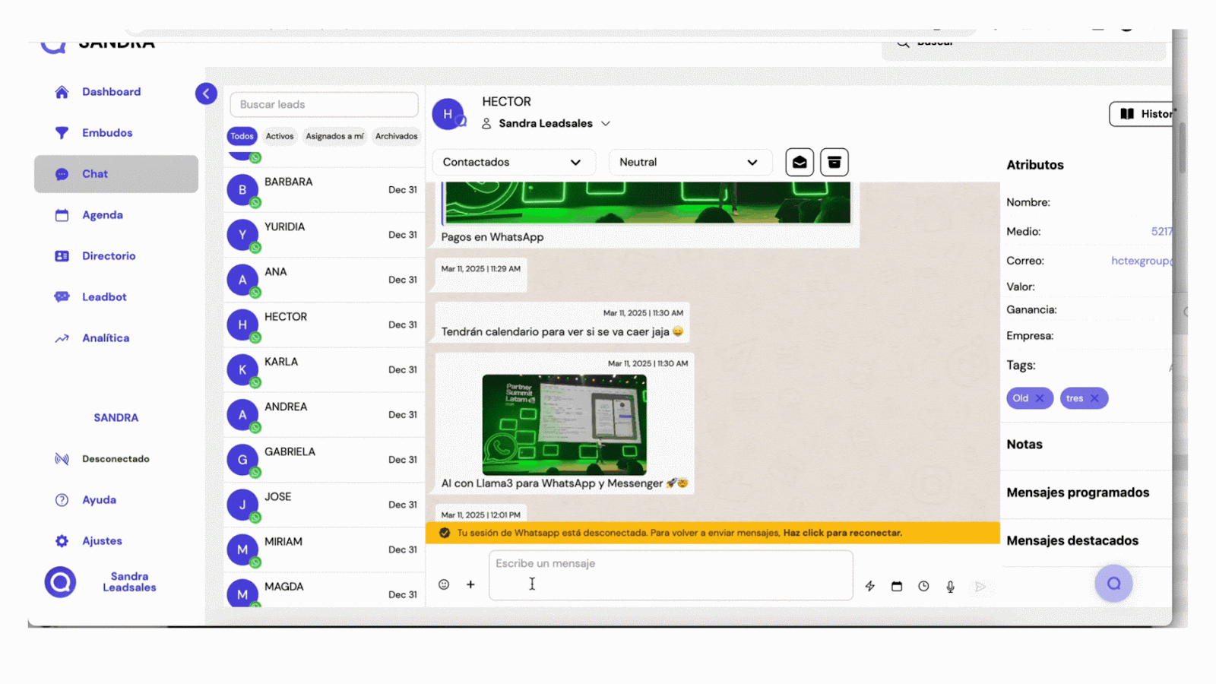This screenshot has width=1216, height=684.
Task: Open the Llama3 presentation image thumbnail
Action: click(564, 425)
